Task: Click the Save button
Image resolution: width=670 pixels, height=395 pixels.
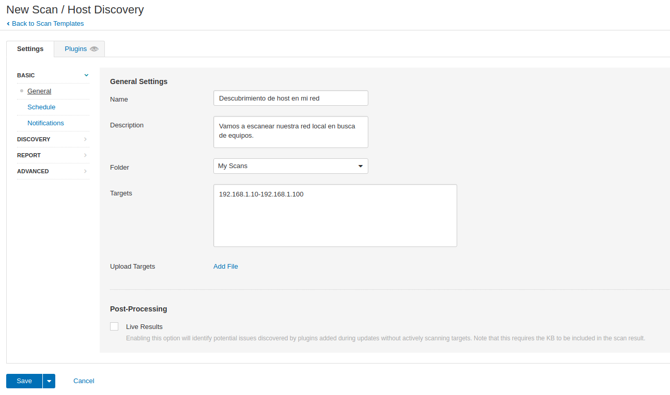Action: [x=24, y=381]
